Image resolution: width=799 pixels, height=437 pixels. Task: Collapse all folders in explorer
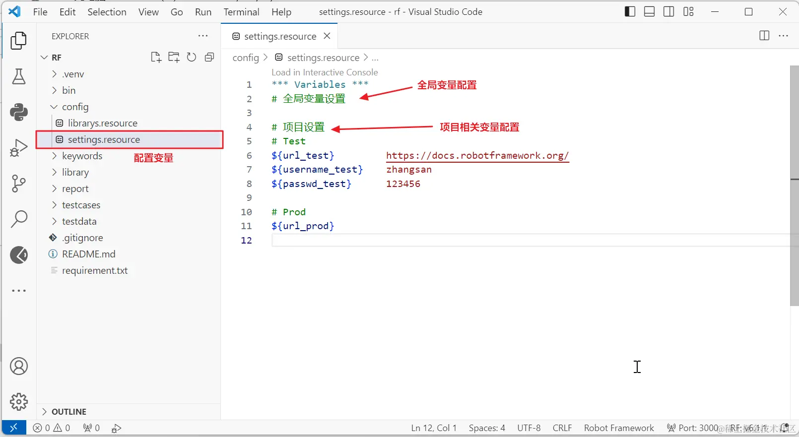(209, 57)
